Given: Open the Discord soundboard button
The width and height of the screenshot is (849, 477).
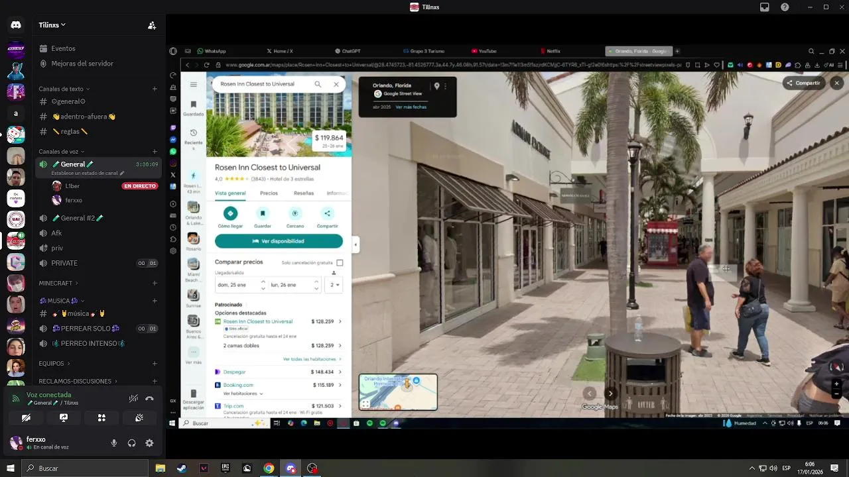Looking at the screenshot, I should 139,418.
